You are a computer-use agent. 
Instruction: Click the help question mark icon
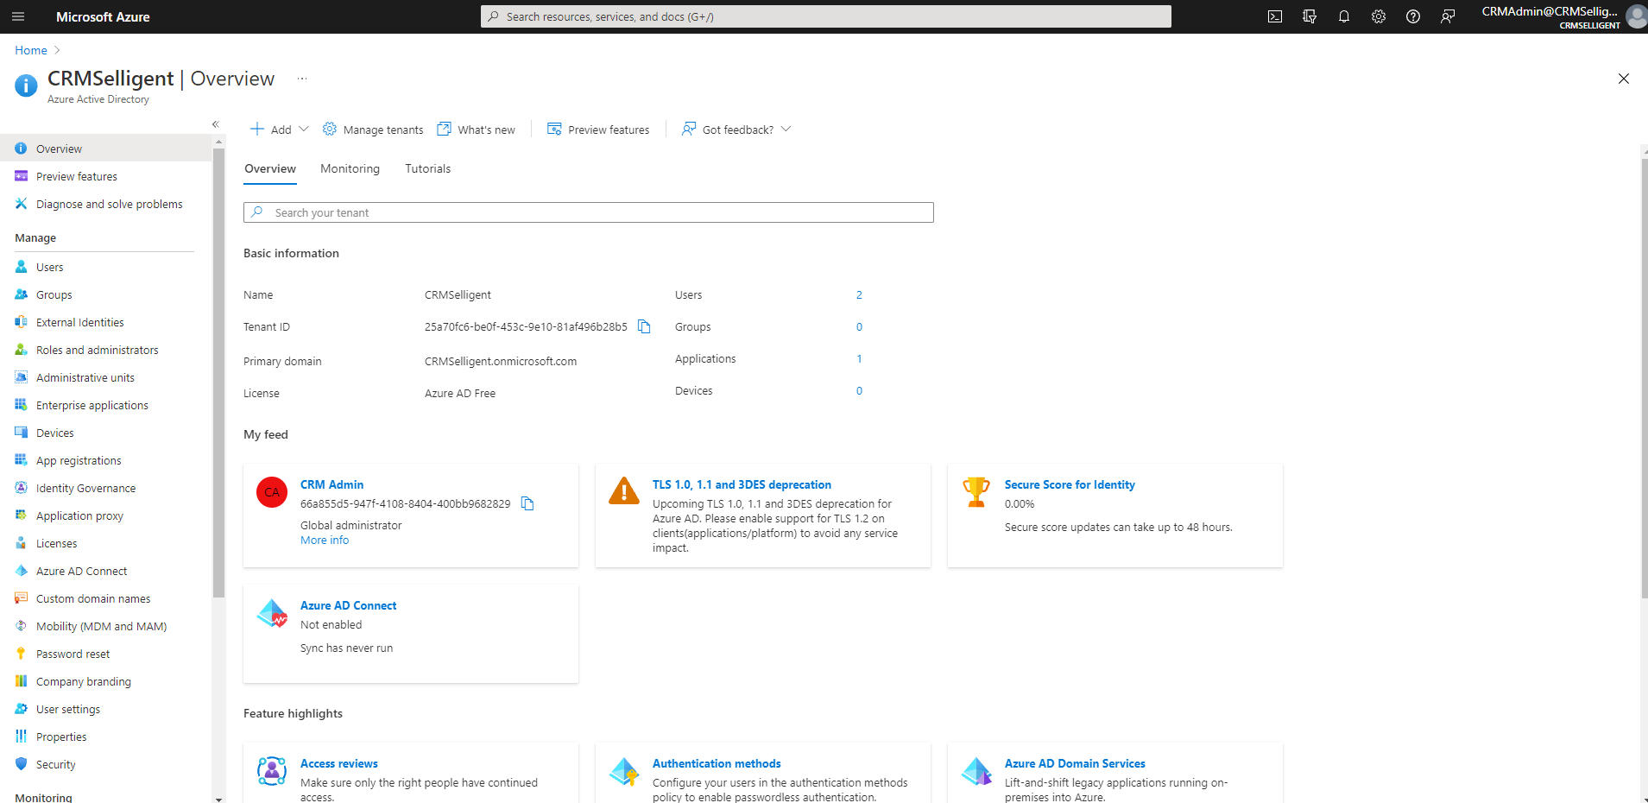click(x=1413, y=16)
